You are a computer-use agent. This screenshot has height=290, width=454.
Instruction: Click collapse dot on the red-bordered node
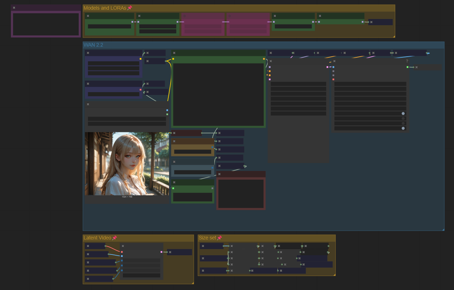click(219, 175)
